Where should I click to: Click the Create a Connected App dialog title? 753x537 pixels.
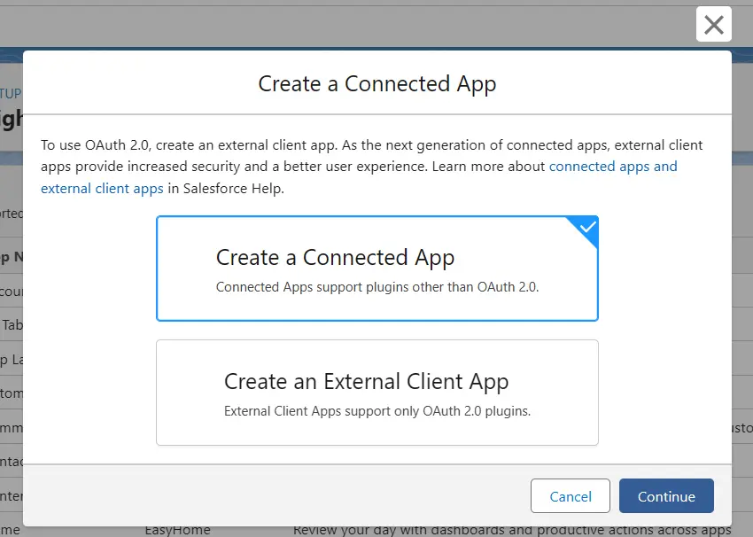pos(377,84)
